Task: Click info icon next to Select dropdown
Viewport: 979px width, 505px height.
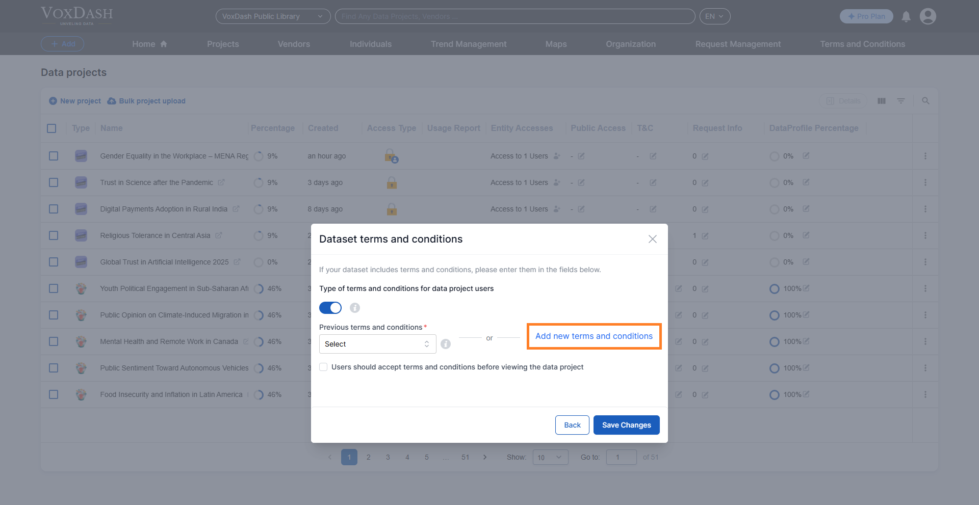Action: (x=446, y=344)
